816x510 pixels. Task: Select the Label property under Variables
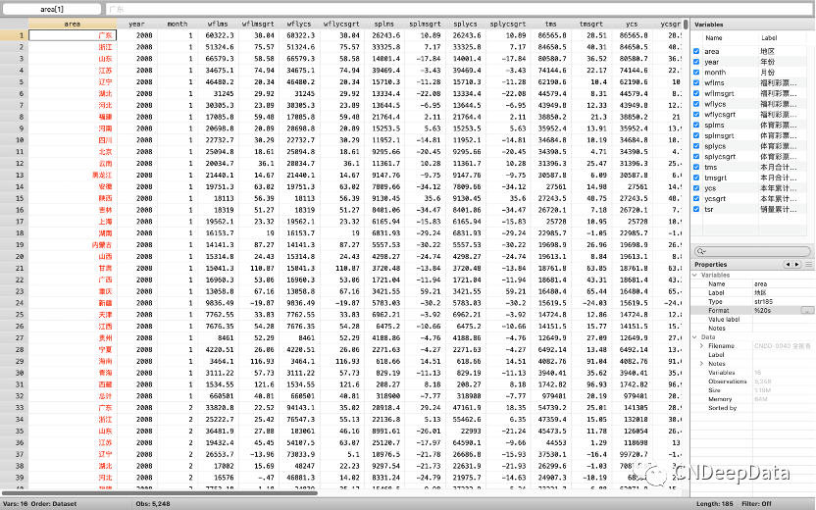click(x=753, y=292)
